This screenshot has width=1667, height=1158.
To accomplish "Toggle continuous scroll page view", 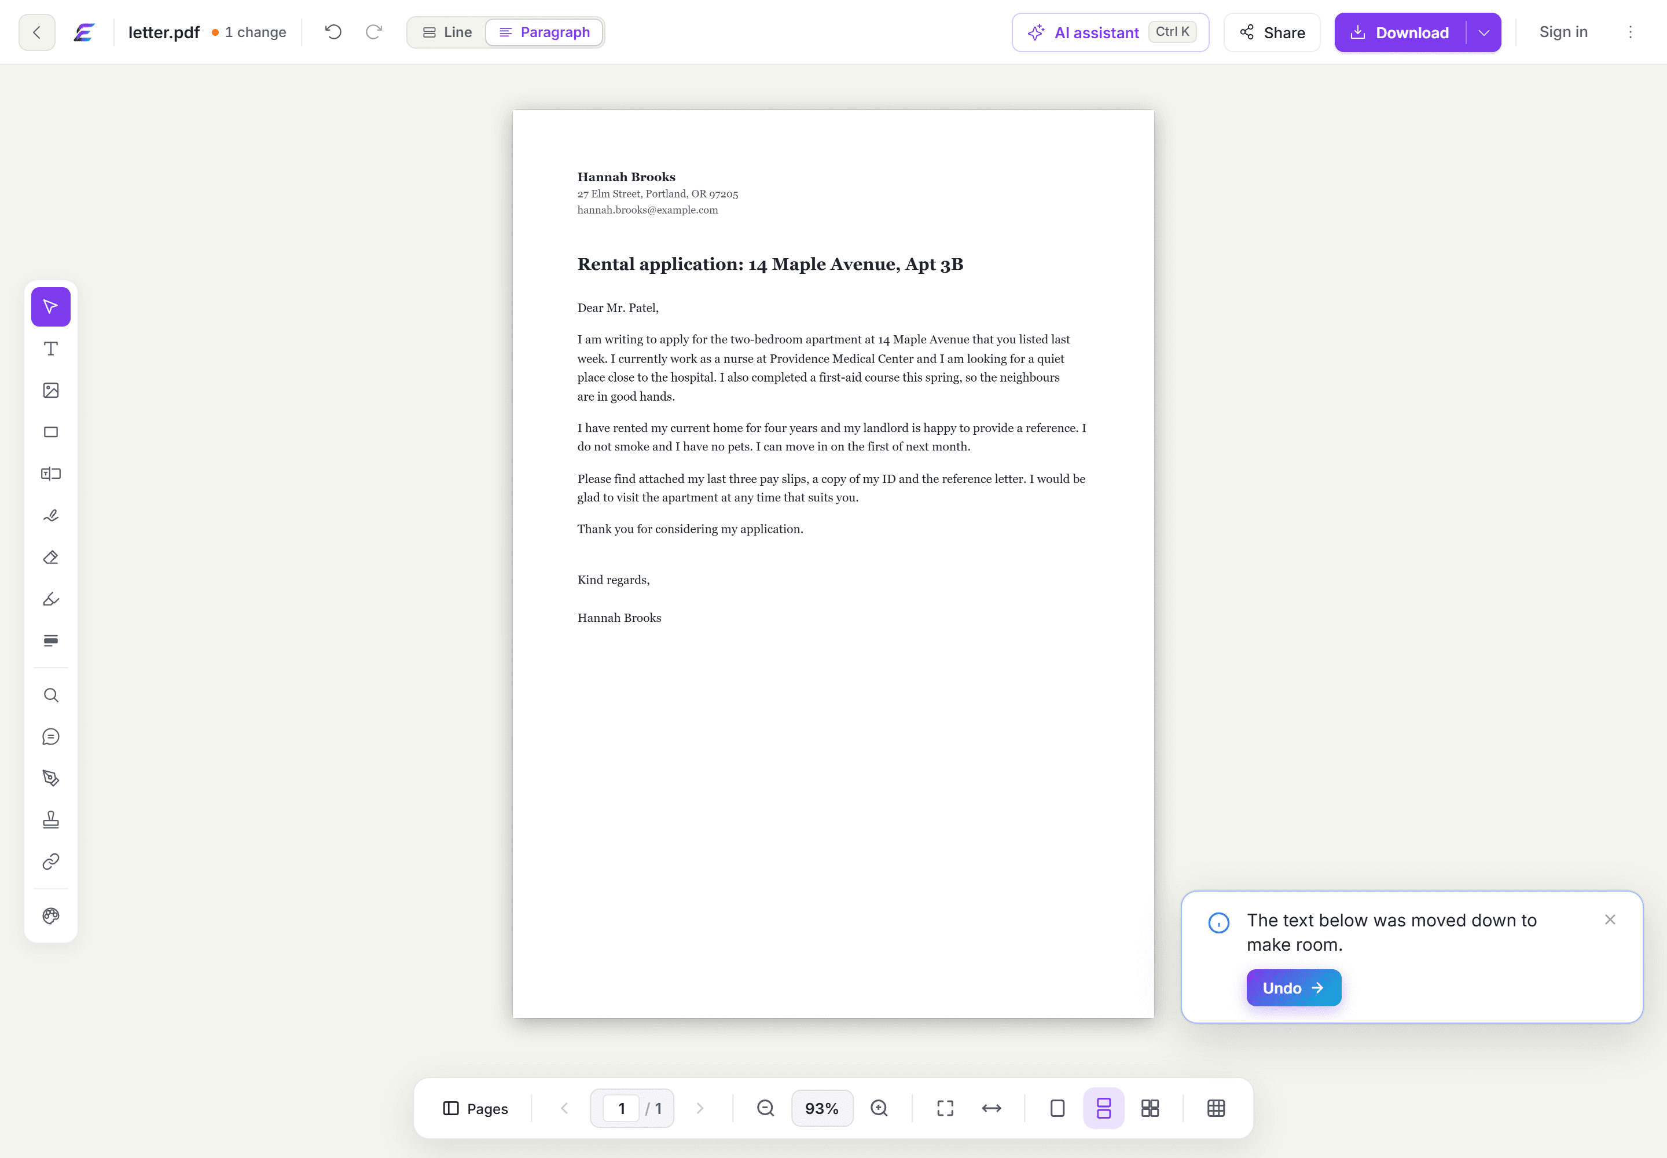I will click(x=1104, y=1108).
